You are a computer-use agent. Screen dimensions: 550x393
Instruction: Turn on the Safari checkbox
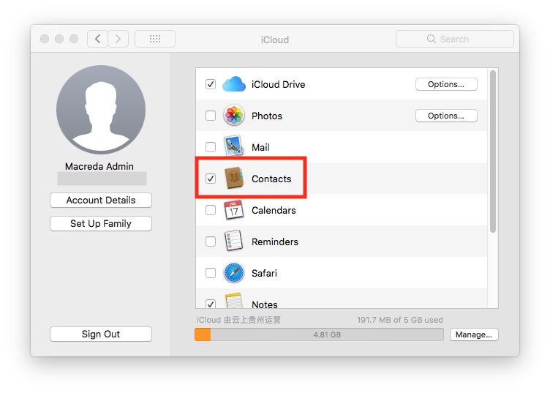tap(211, 273)
